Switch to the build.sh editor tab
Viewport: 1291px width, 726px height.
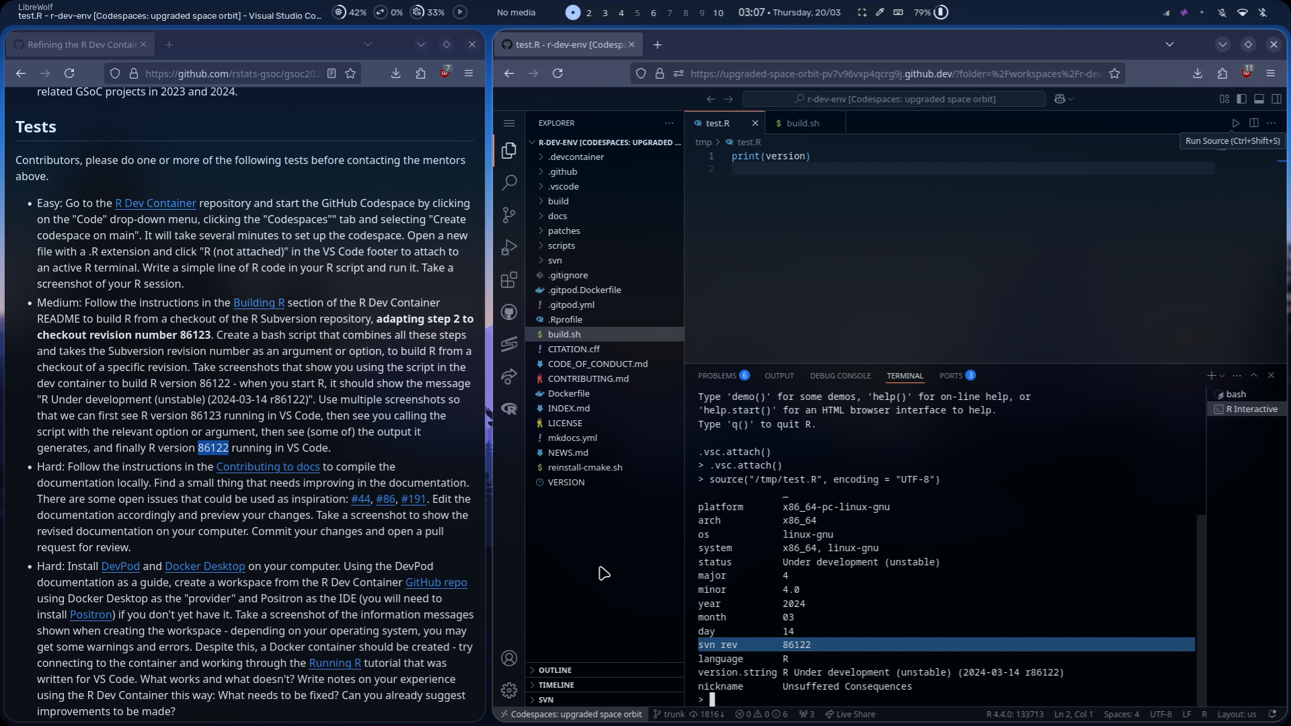coord(803,123)
